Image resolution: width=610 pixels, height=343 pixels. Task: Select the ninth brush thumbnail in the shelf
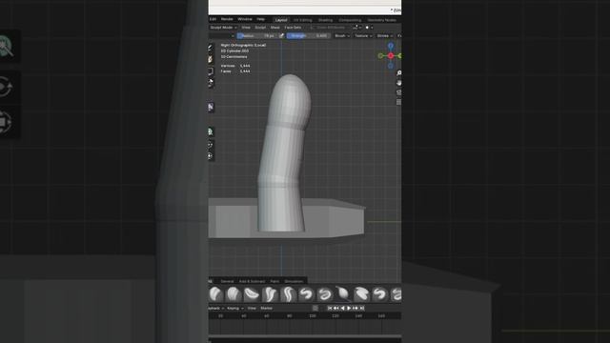[361, 294]
